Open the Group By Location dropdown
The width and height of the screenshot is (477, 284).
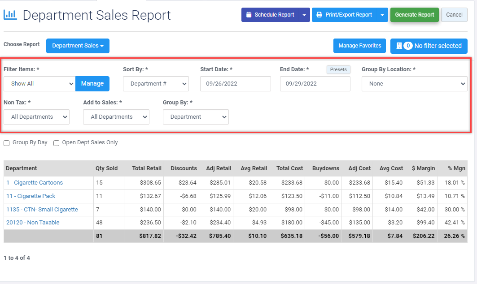click(414, 84)
